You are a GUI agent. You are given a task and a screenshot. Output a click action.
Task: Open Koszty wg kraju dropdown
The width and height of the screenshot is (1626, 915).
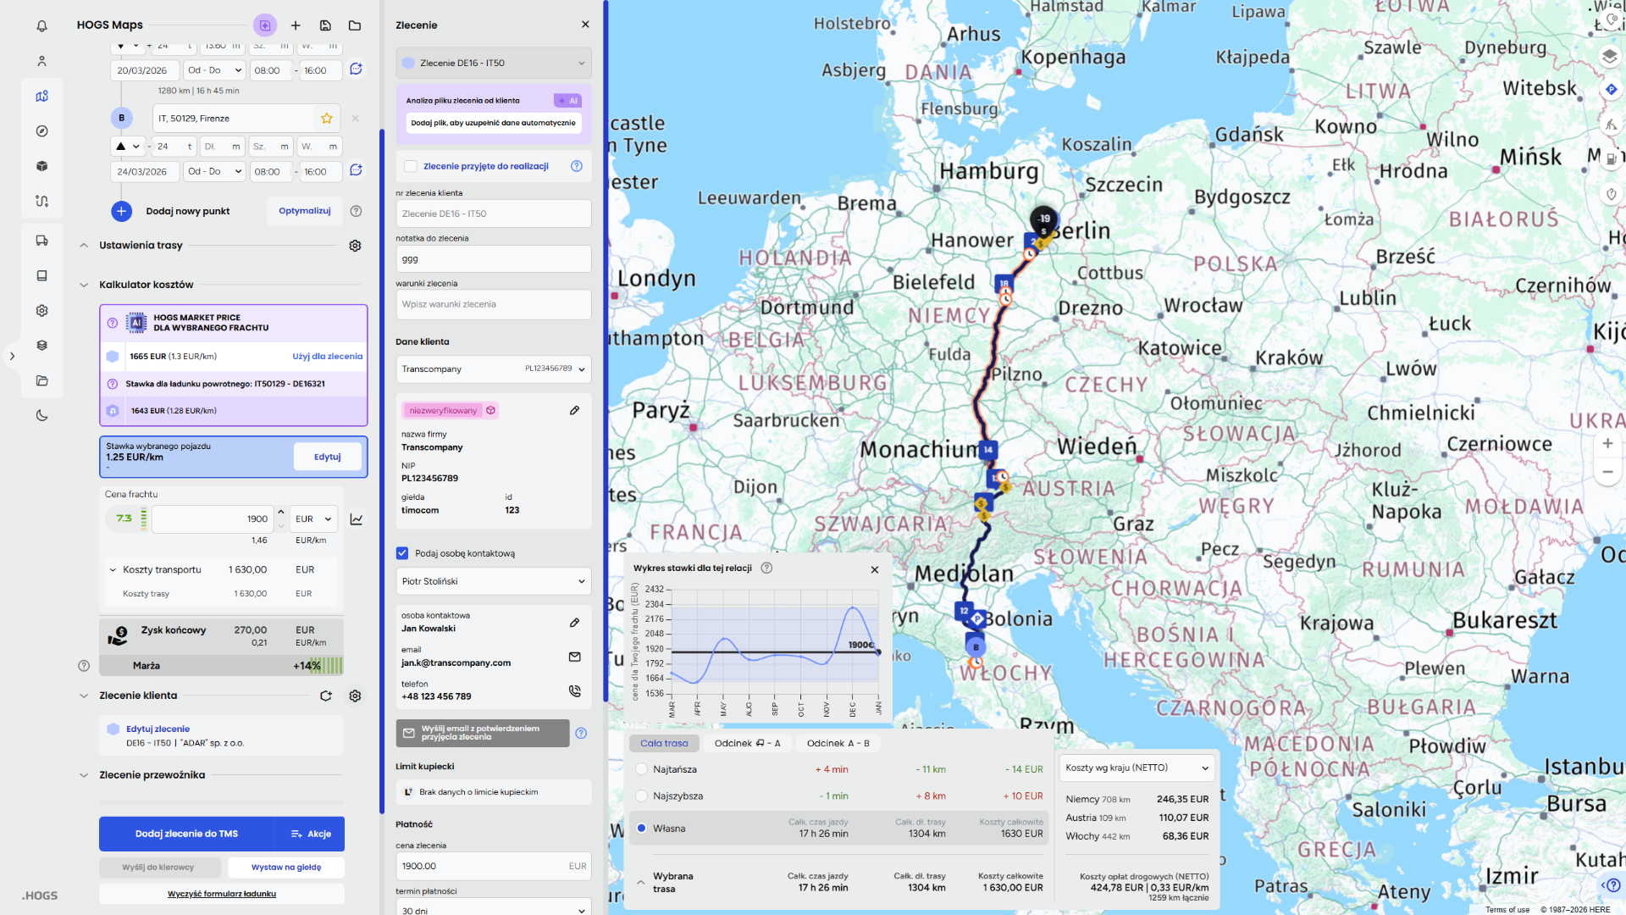coord(1137,768)
